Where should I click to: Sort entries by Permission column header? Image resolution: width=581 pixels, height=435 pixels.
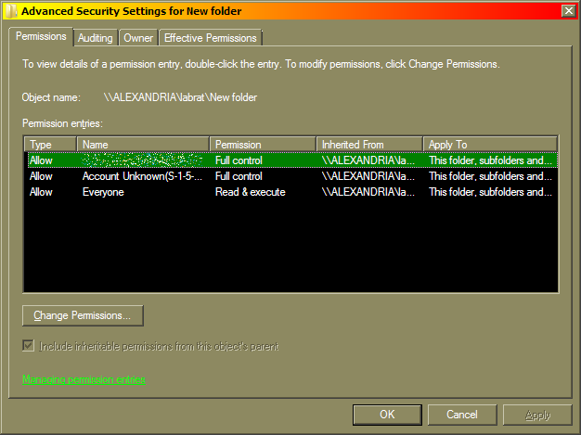coord(263,145)
